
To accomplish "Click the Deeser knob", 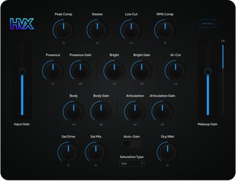I will tap(97, 29).
